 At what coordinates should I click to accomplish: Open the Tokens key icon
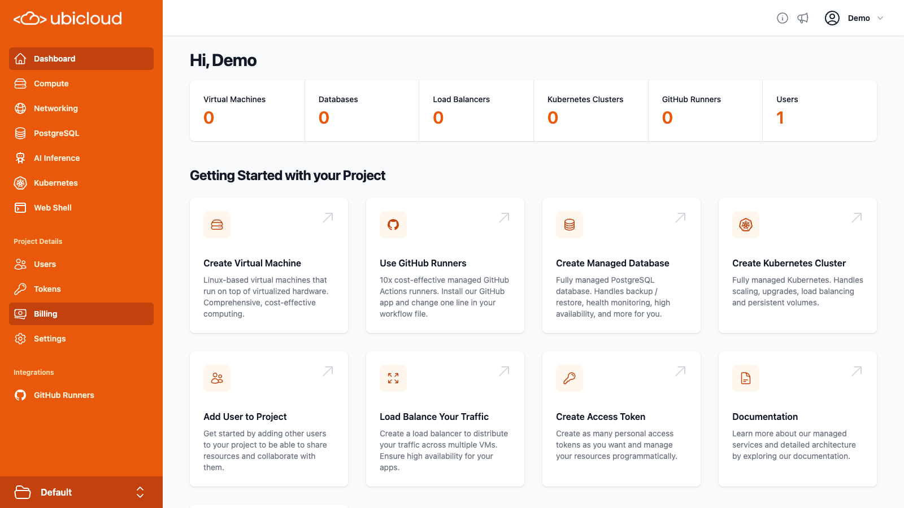(x=20, y=289)
